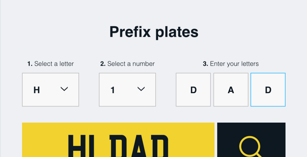Click the bold '3.' step number

[206, 64]
